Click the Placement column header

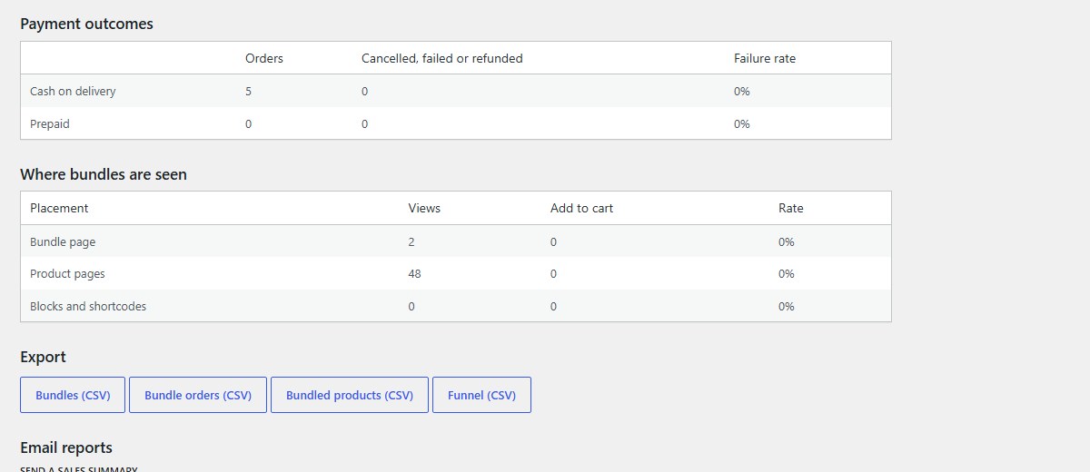(x=59, y=208)
